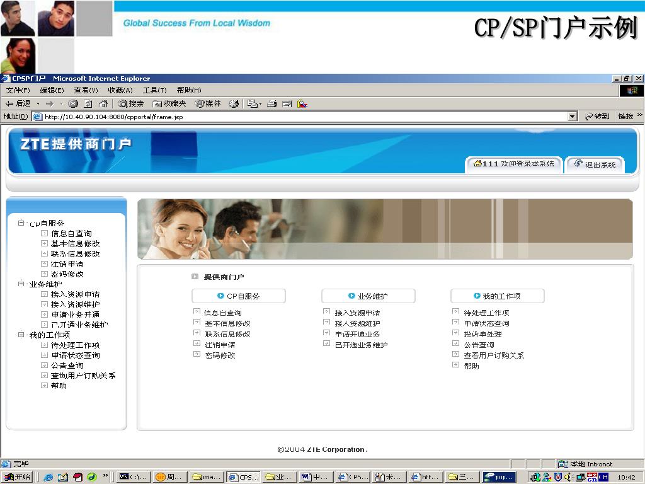Open 已开通业务维护 link in main panel
Screen dimensions: 645x484
[361, 345]
